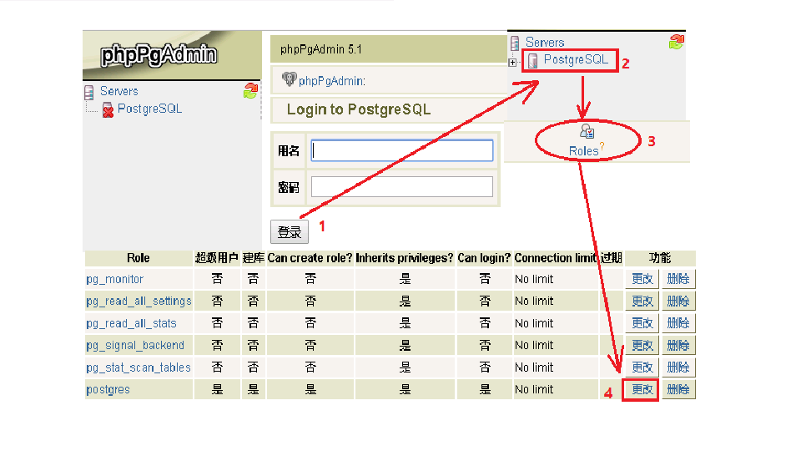The height and width of the screenshot is (451, 801).
Task: Click 删除 for pg_stat_scan_tables
Action: coord(678,367)
